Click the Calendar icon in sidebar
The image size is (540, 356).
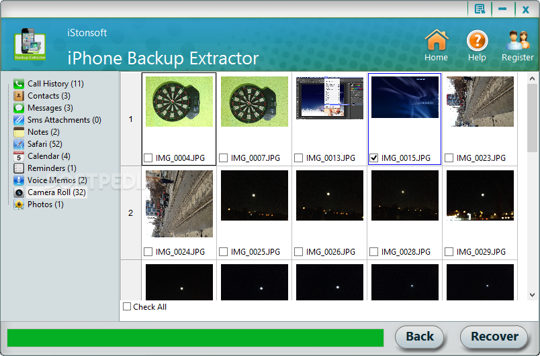19,156
